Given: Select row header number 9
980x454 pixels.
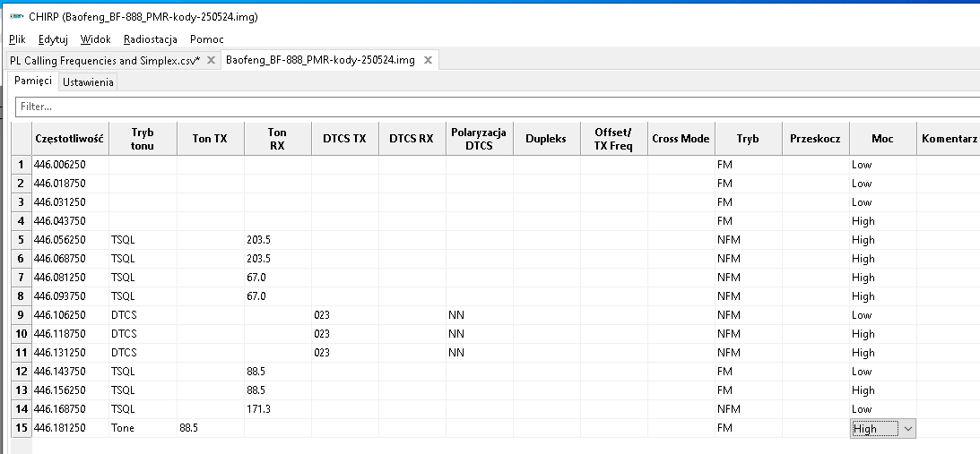Looking at the screenshot, I should pyautogui.click(x=21, y=315).
